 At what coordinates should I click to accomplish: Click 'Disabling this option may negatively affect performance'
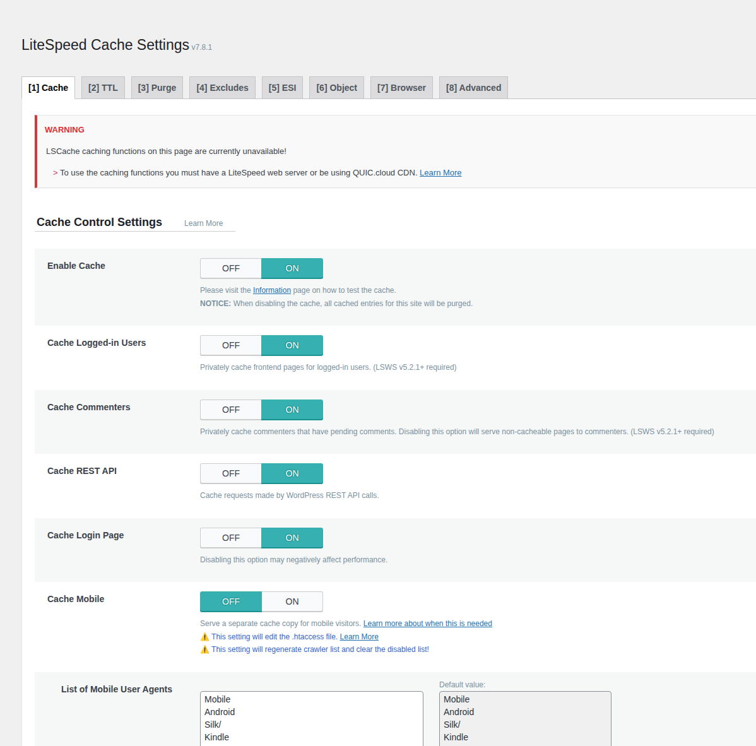pos(293,559)
